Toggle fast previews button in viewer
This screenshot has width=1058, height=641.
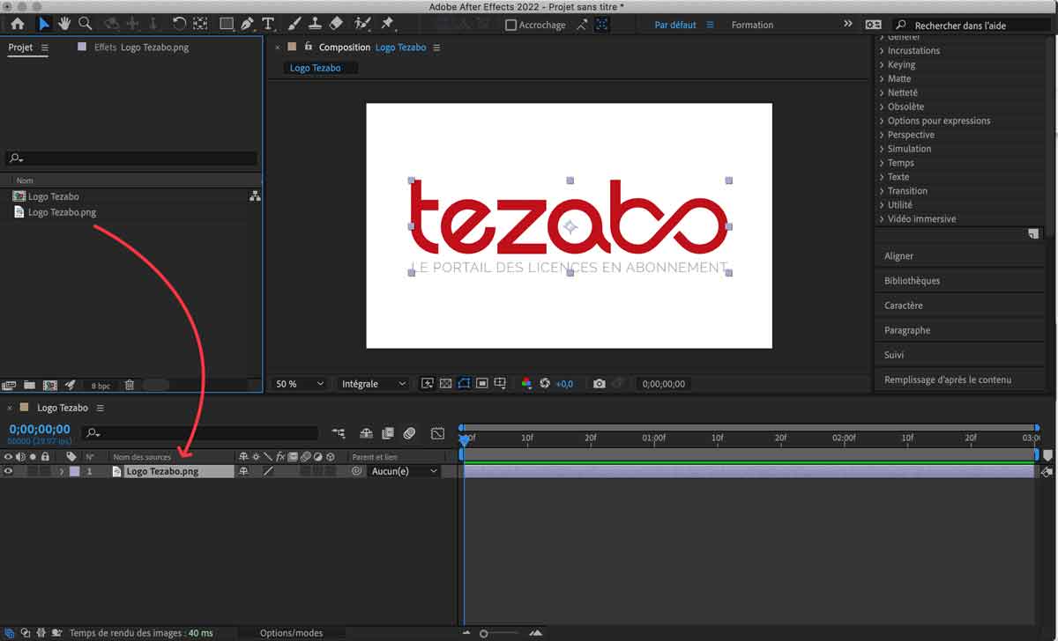[428, 384]
